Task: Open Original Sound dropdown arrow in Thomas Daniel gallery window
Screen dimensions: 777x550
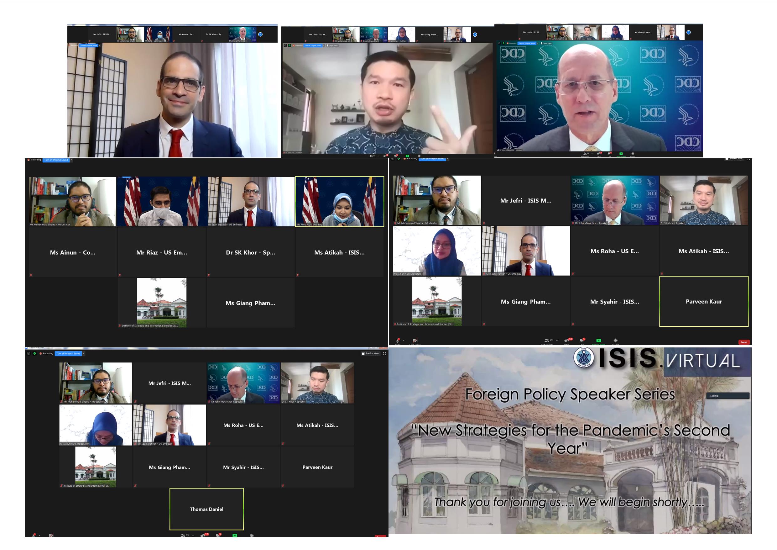Action: [84, 353]
